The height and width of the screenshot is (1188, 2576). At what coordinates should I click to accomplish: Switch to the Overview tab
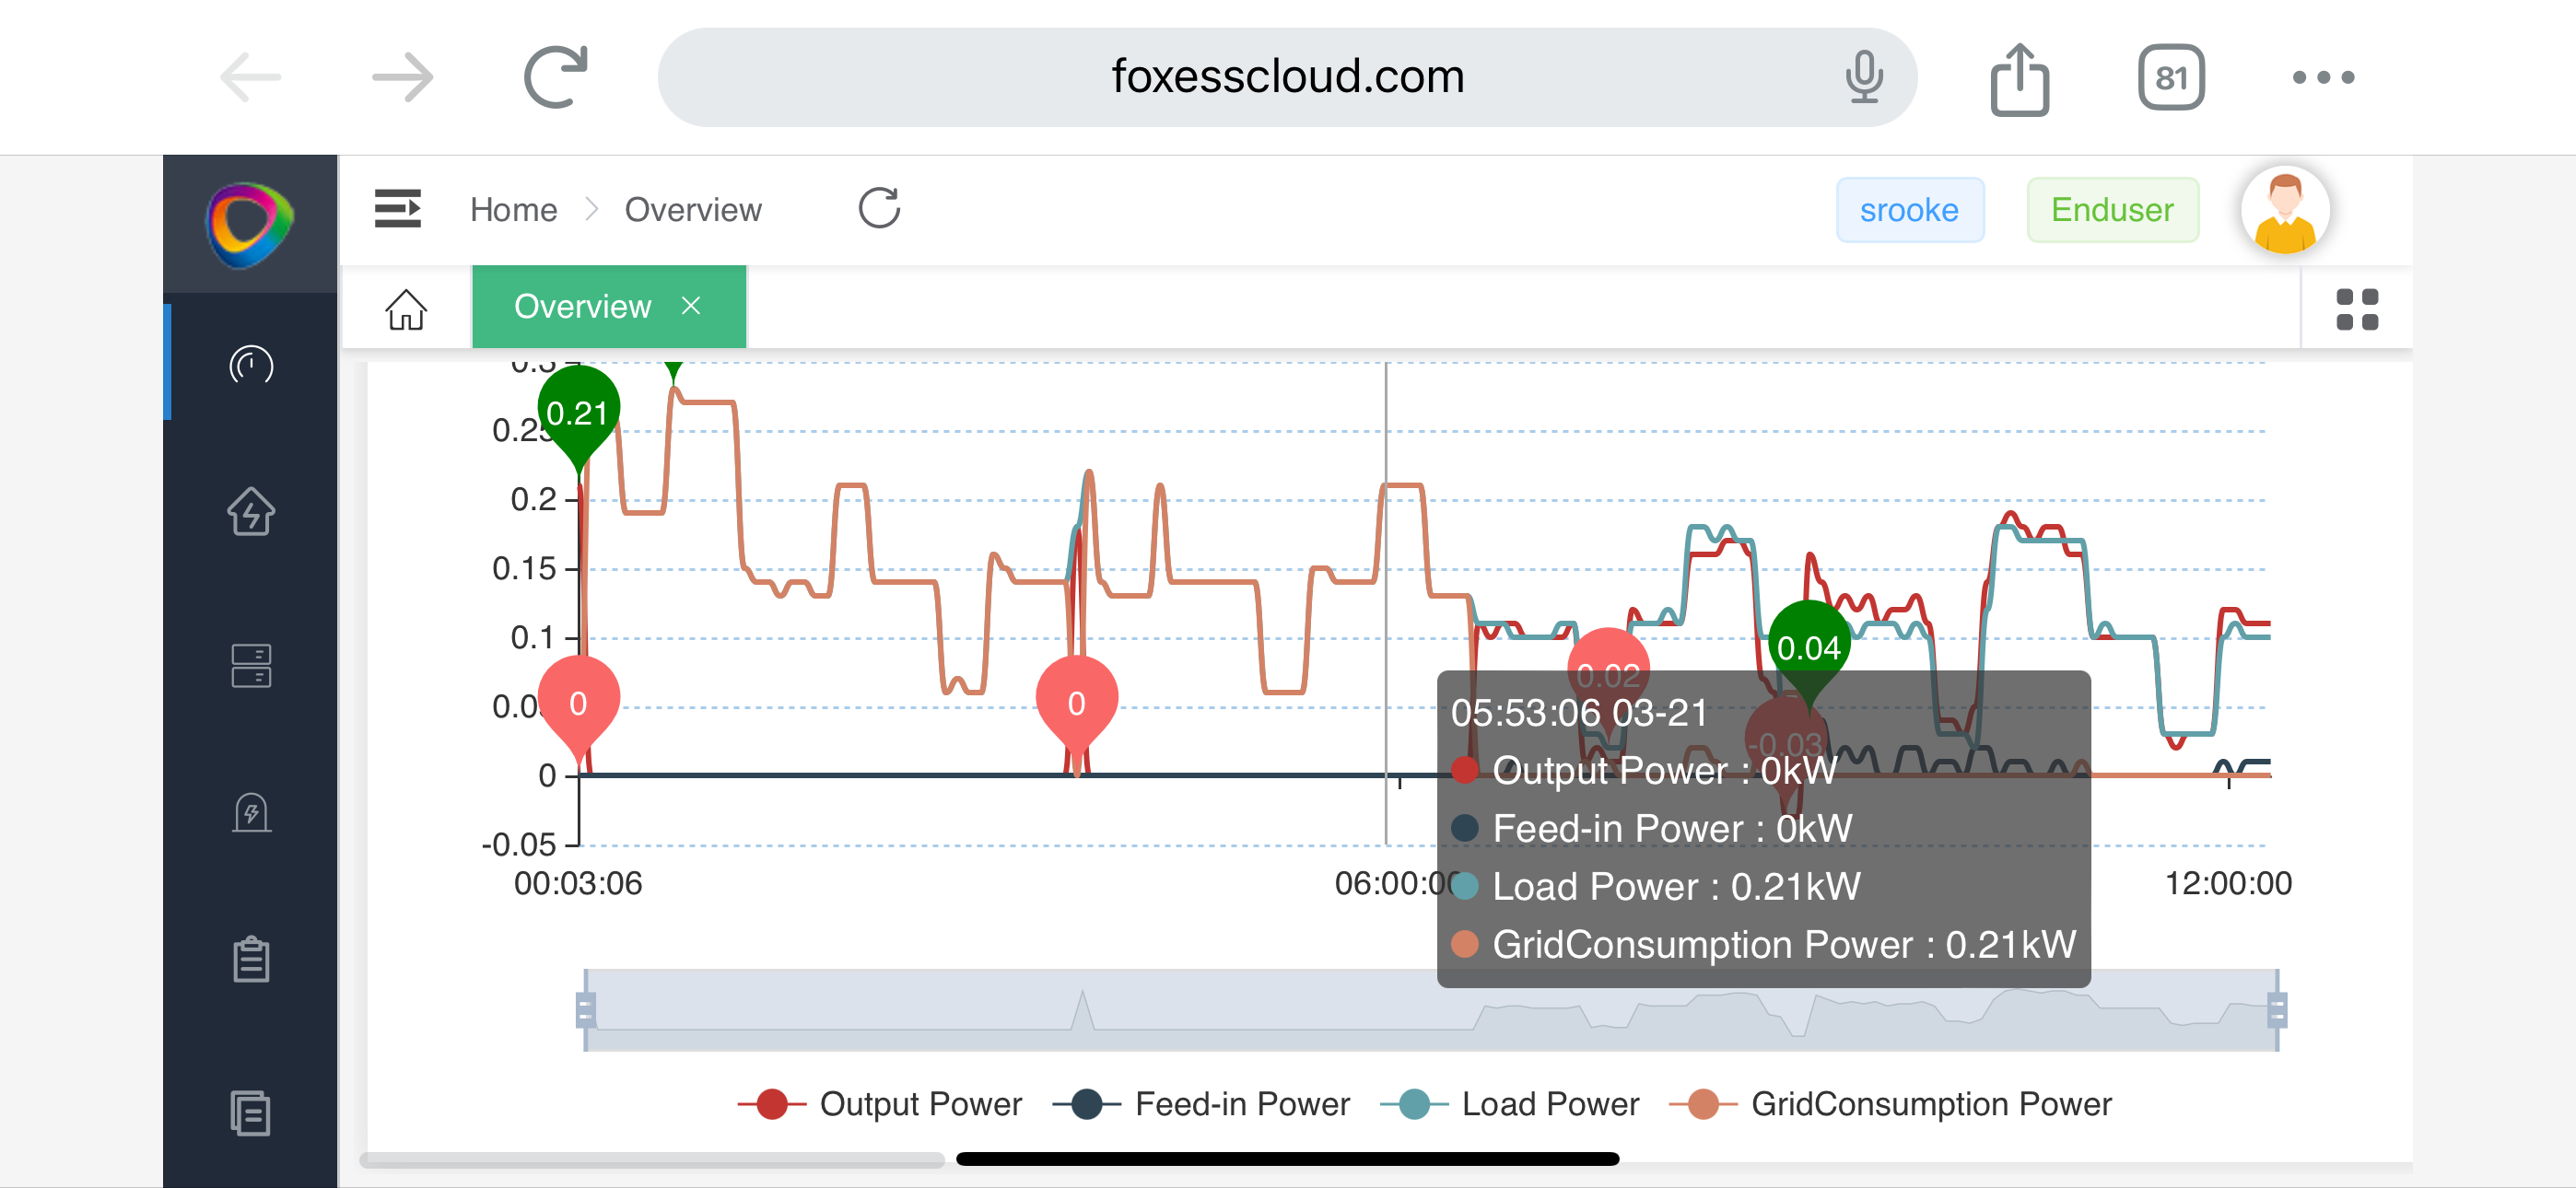point(582,307)
